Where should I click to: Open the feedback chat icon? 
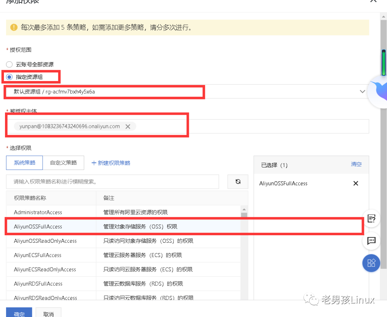(x=372, y=241)
